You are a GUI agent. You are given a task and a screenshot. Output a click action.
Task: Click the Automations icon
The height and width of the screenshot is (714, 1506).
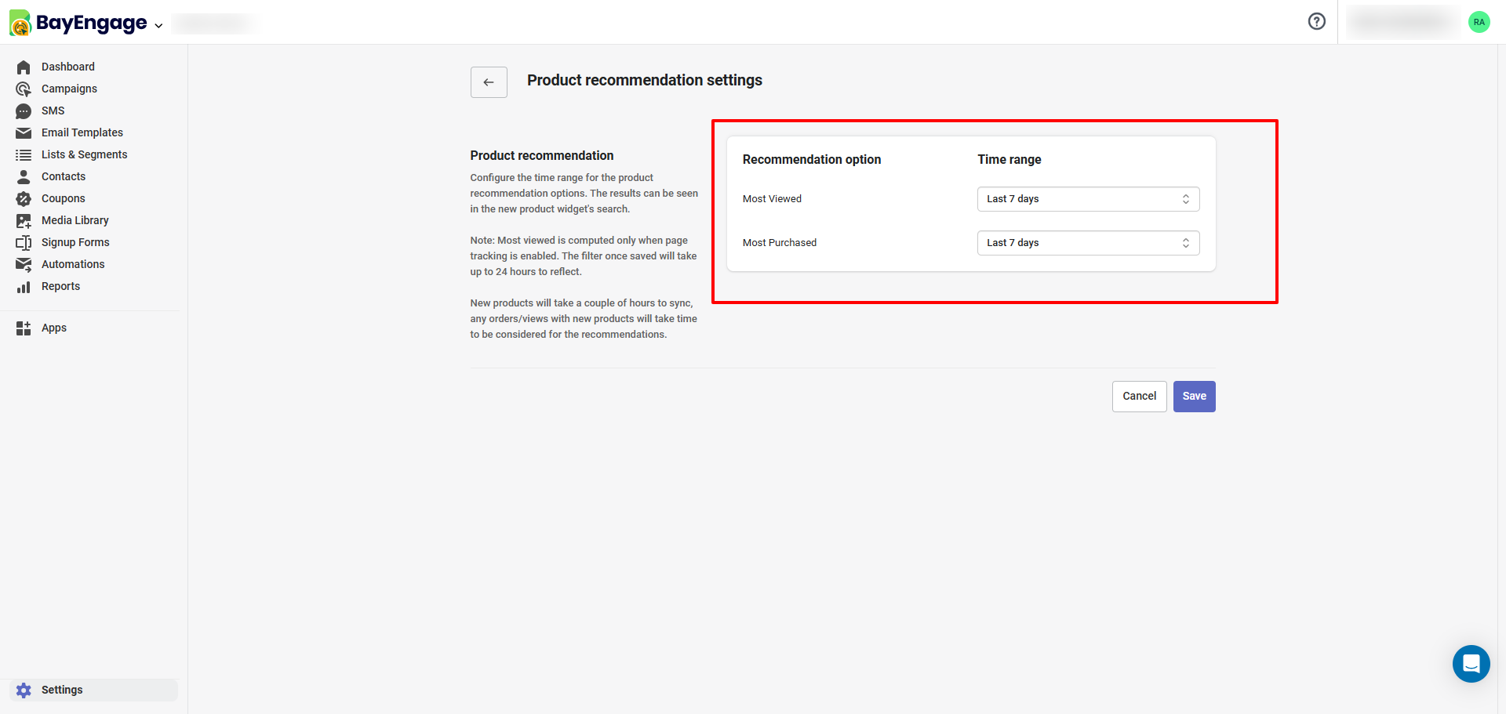(x=24, y=265)
